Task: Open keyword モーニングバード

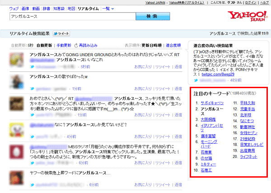Action: [209, 144]
